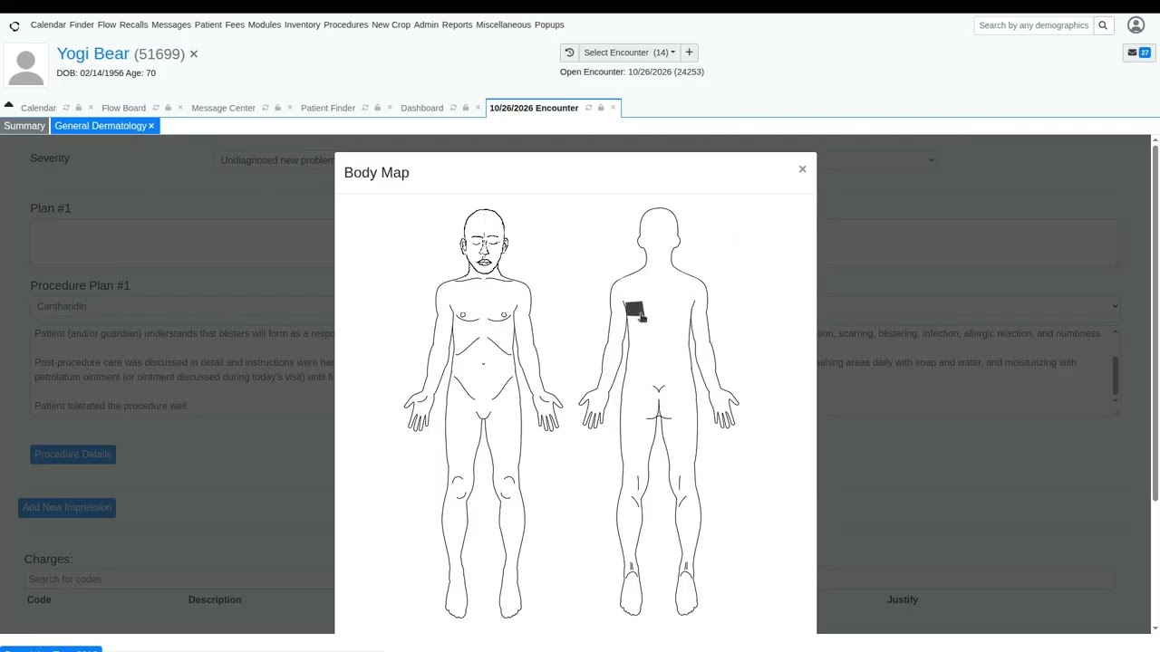Image resolution: width=1160 pixels, height=652 pixels.
Task: Switch to the Dashboard tab
Action: click(x=422, y=108)
